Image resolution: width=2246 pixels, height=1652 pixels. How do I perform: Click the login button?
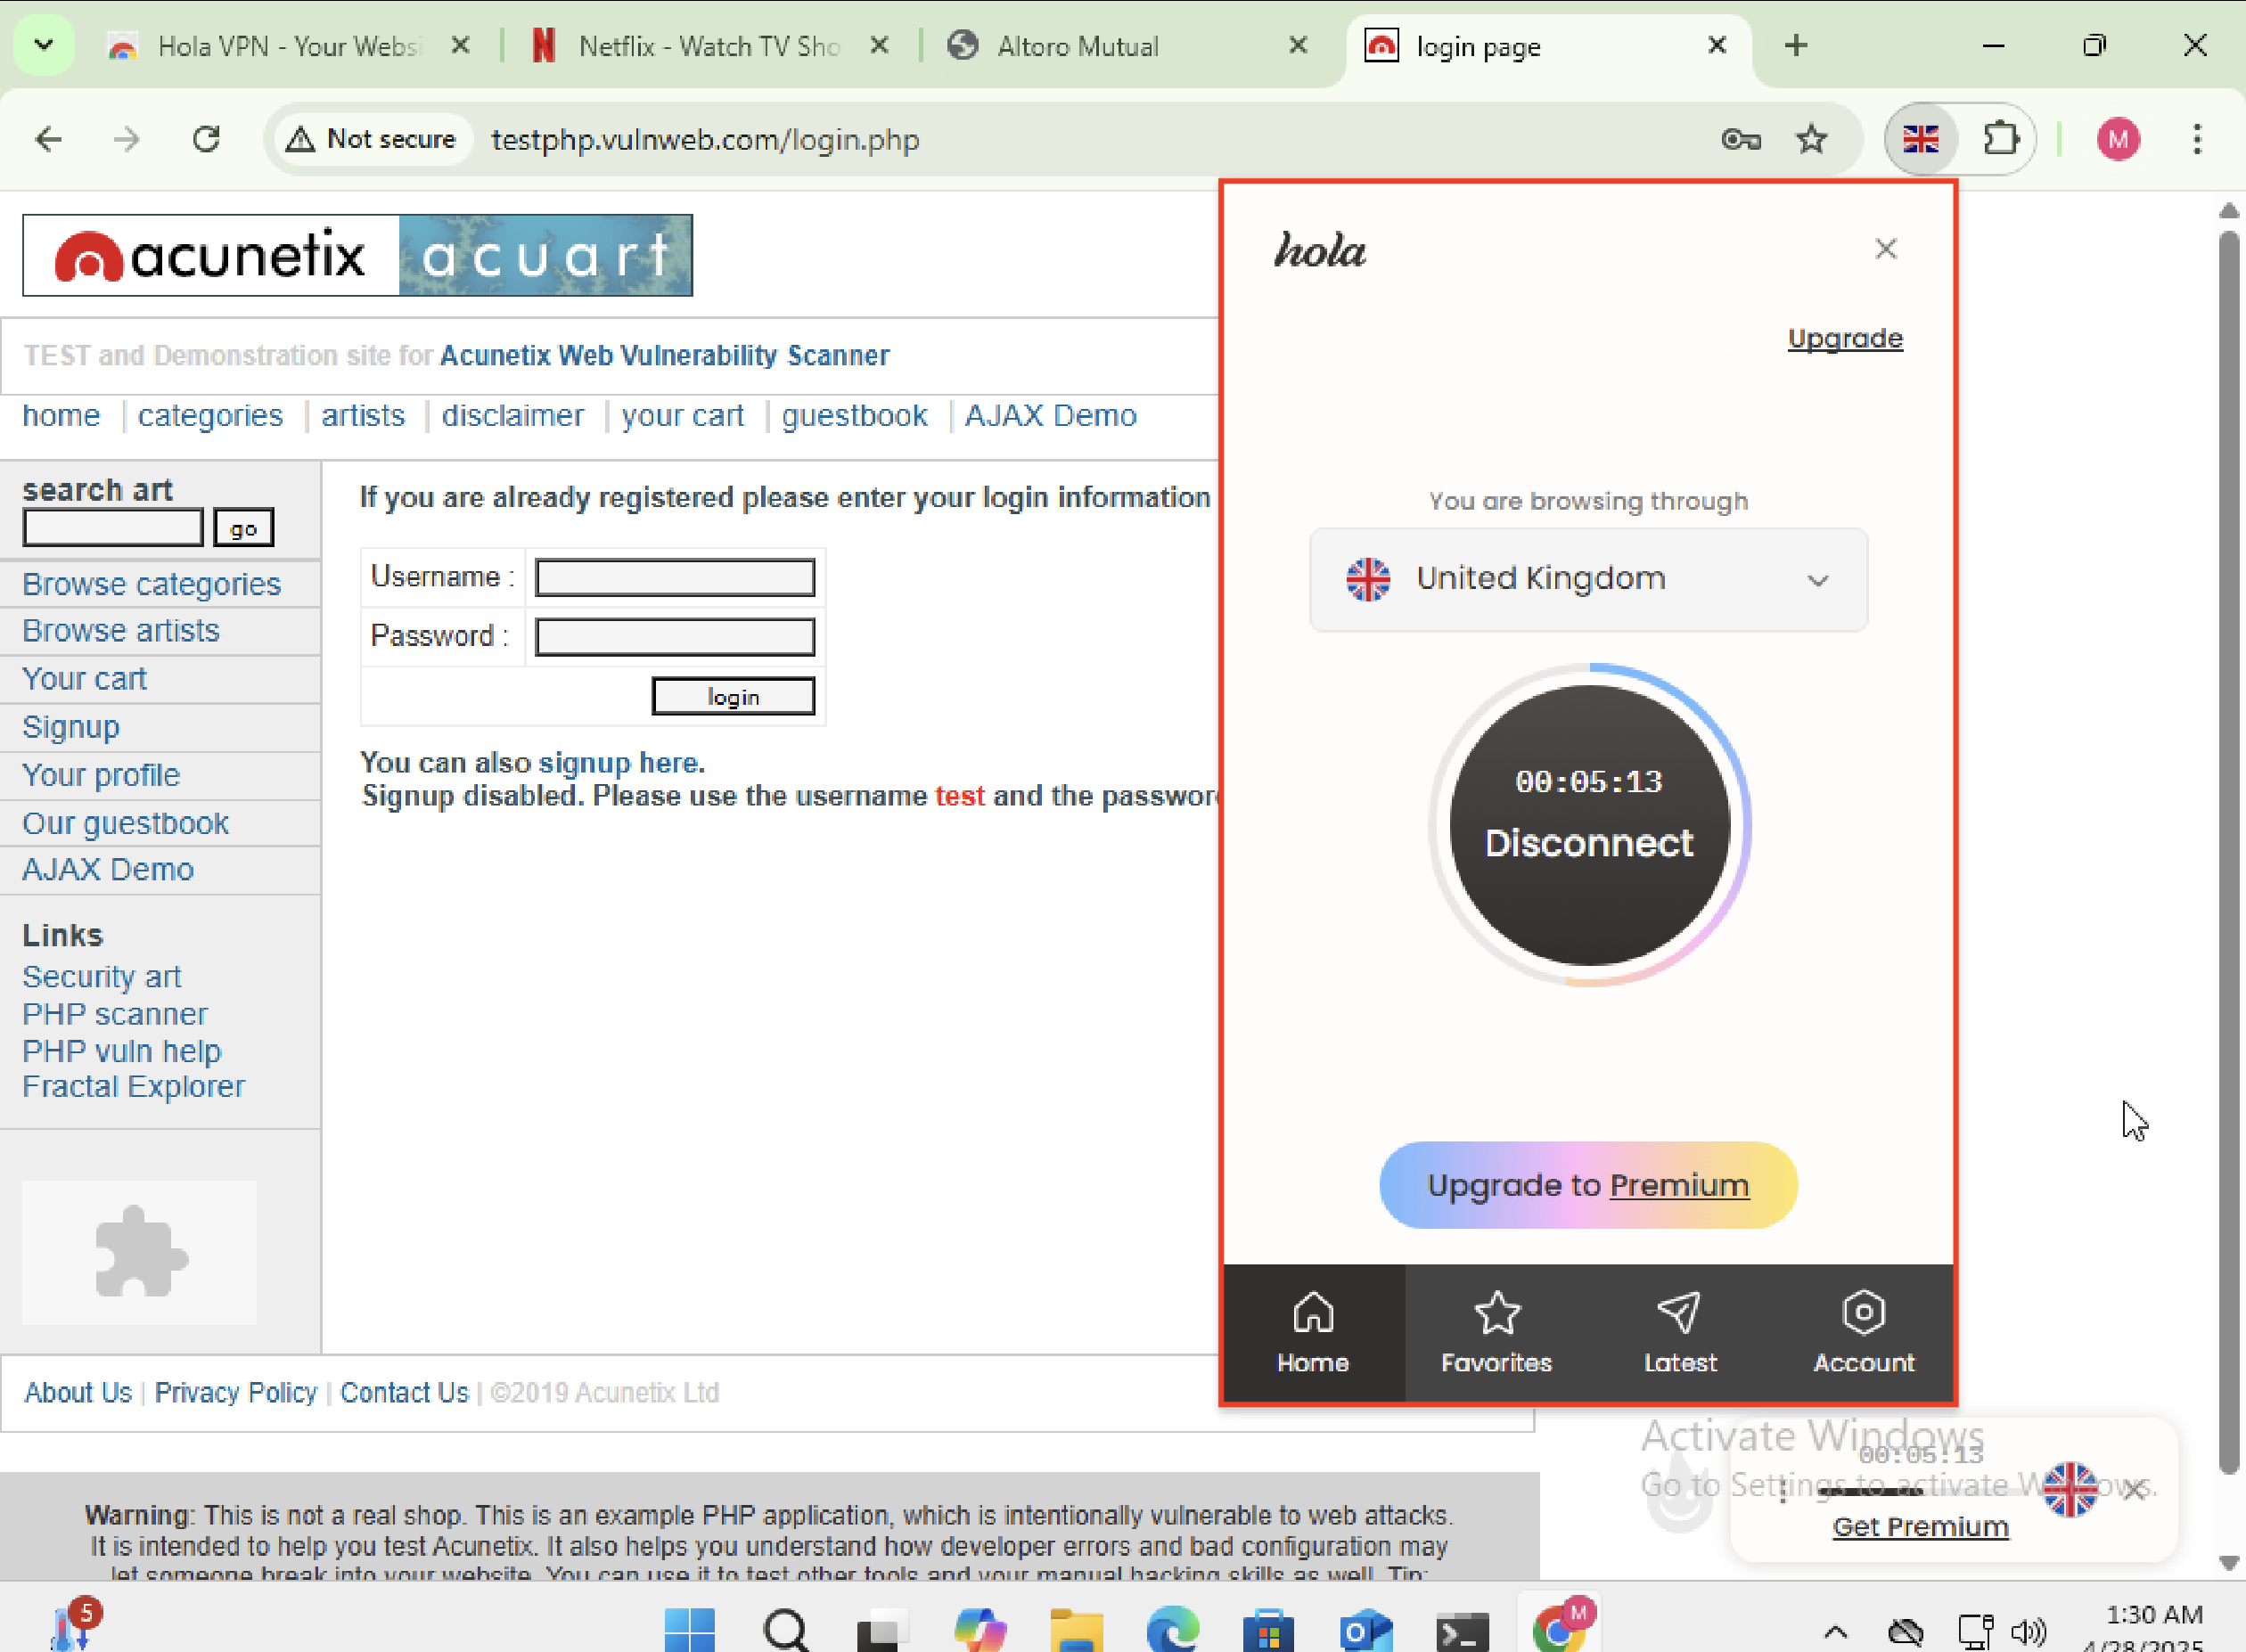[733, 696]
